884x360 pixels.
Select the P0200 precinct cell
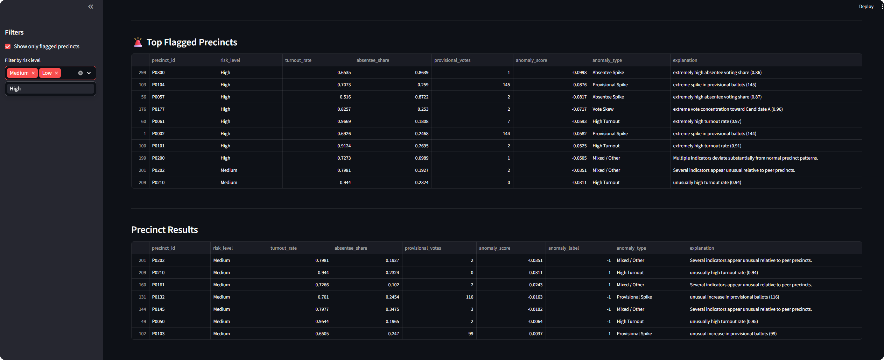[183, 158]
